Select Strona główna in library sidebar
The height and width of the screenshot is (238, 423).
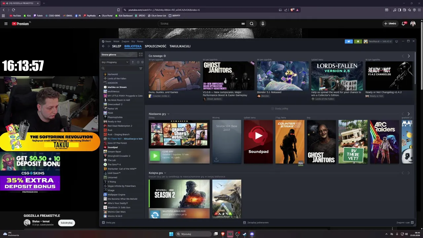click(x=119, y=55)
